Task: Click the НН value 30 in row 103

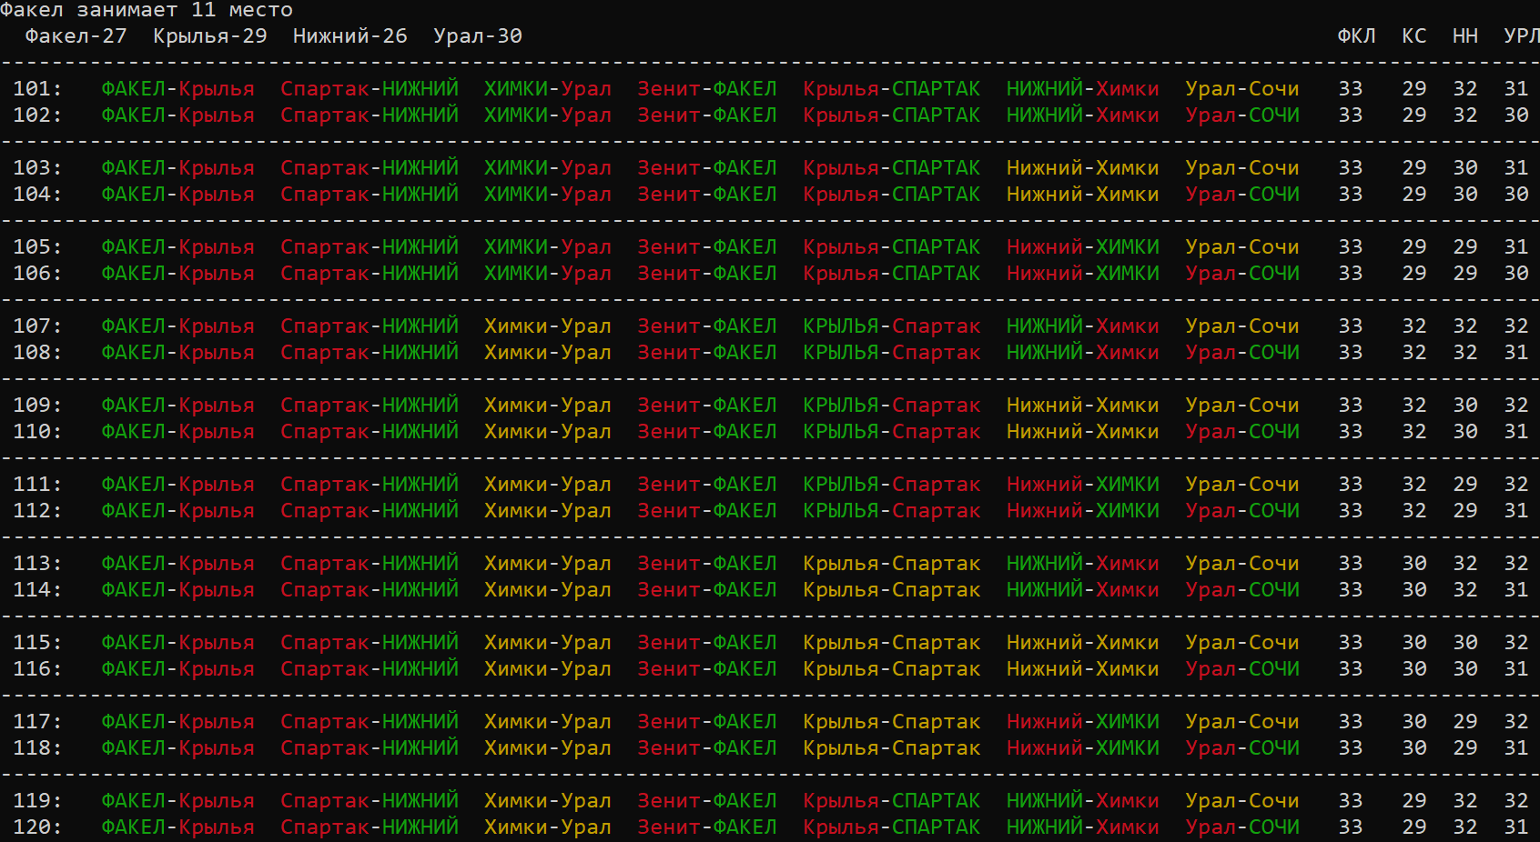Action: point(1465,168)
